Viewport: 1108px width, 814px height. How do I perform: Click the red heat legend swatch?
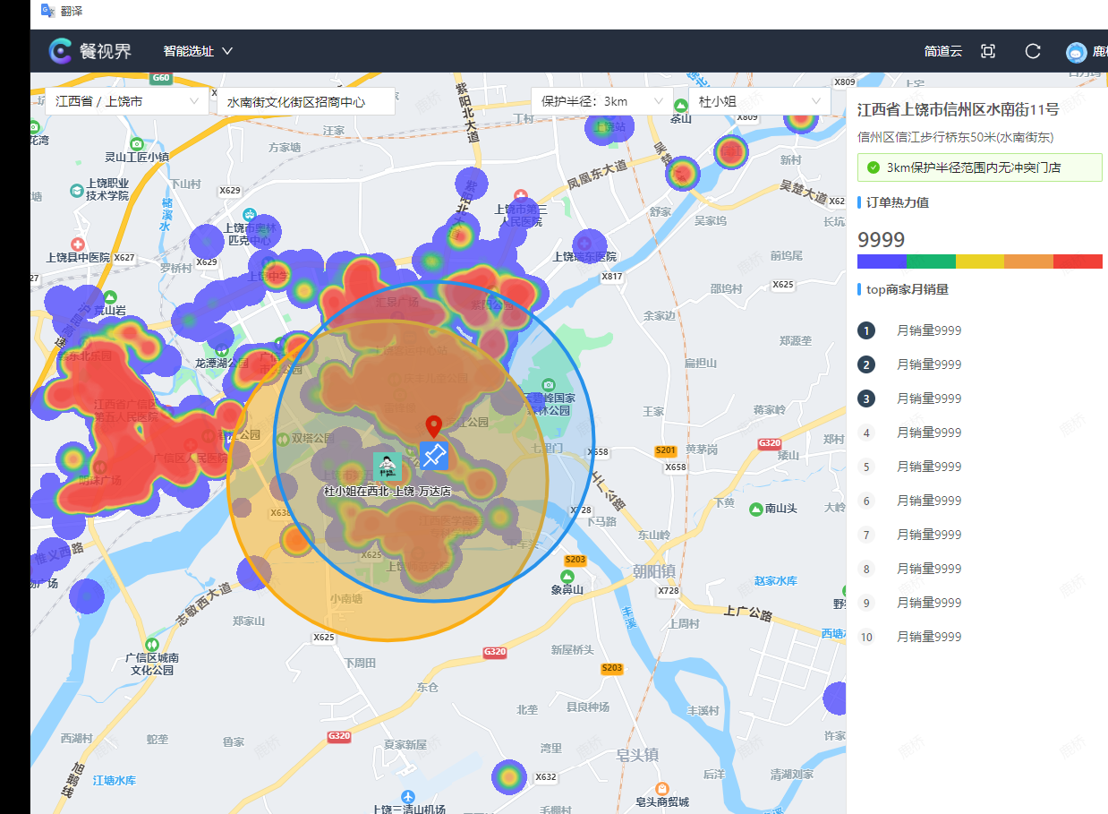(1078, 261)
